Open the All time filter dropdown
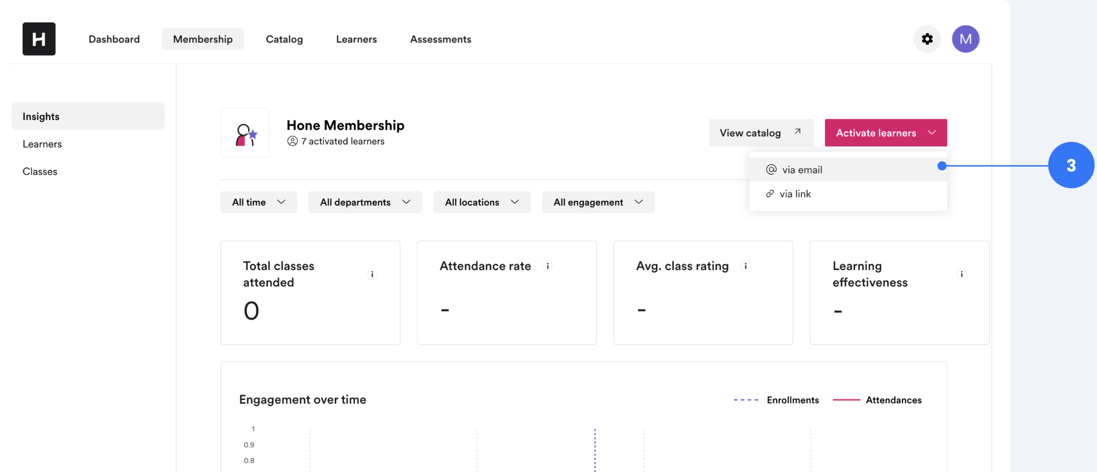 [x=259, y=202]
